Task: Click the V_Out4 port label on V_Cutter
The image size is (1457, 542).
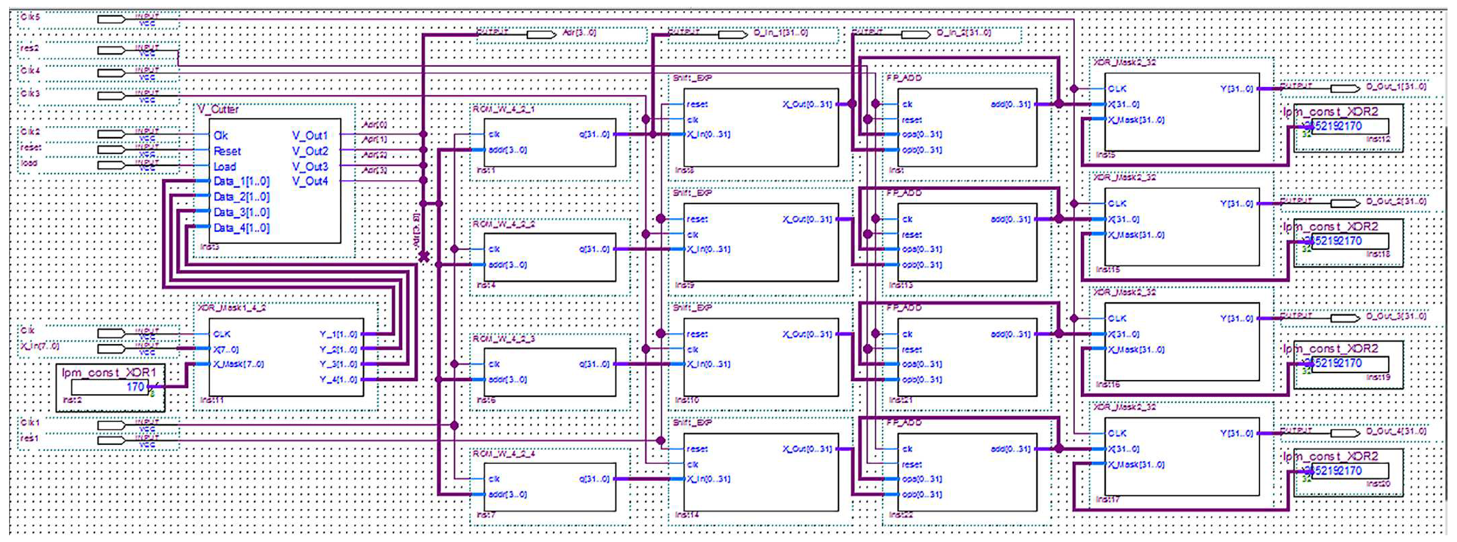Action: (310, 182)
